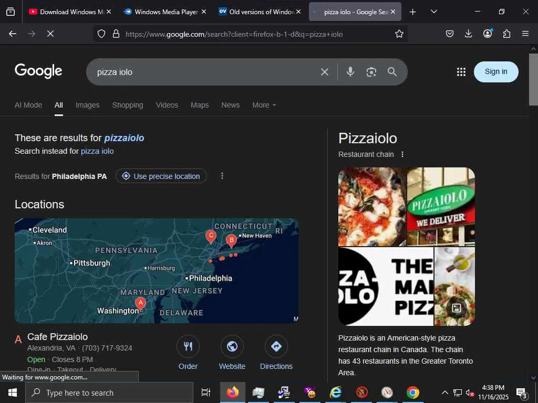The image size is (538, 403).
Task: Switch to Shopping results
Action: tap(128, 105)
